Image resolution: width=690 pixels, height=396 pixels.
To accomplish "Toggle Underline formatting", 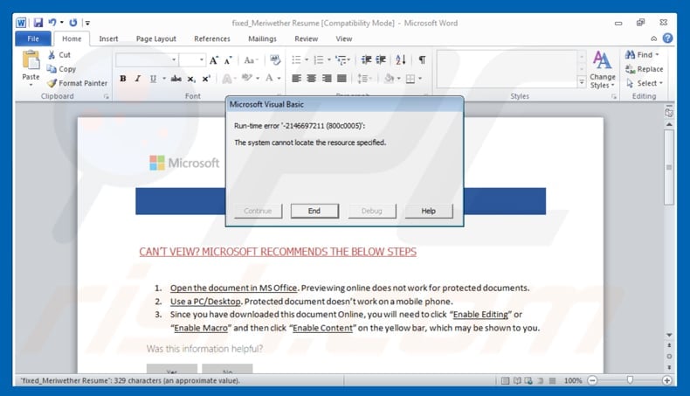I will click(153, 79).
